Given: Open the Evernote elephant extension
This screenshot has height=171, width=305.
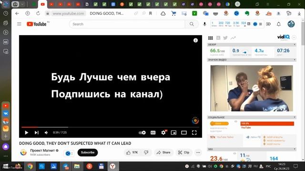Looking at the screenshot, I should [x=247, y=13].
